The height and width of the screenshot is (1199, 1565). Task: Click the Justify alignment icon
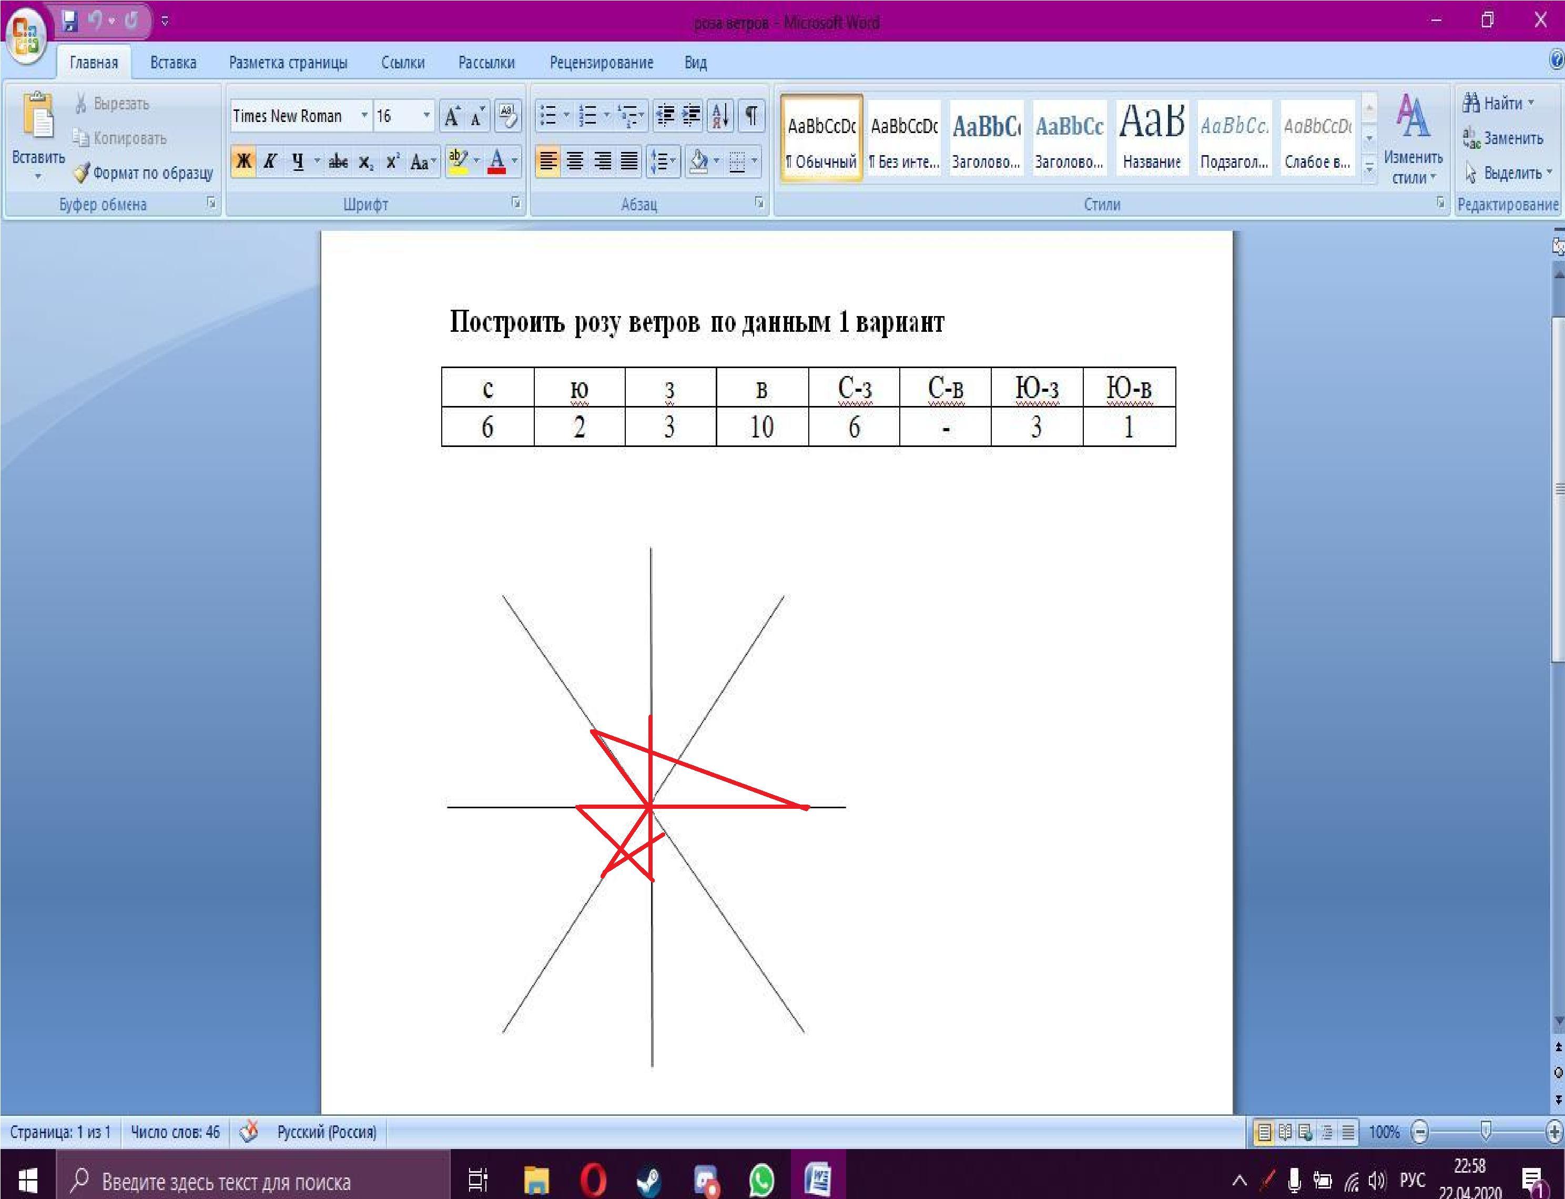[629, 161]
